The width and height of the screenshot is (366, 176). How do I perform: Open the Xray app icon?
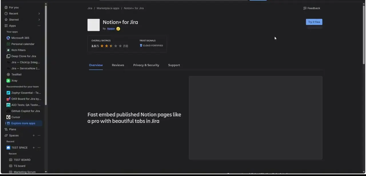8,81
